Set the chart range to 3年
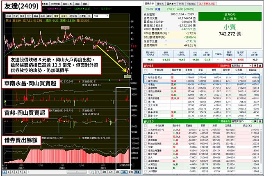264x176 pixels. tap(124, 172)
